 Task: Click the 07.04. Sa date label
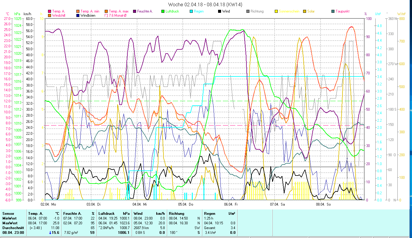[278, 204]
